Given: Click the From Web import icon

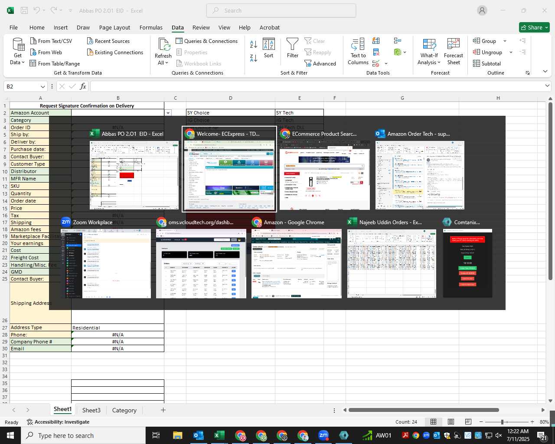Looking at the screenshot, I should pyautogui.click(x=33, y=52).
